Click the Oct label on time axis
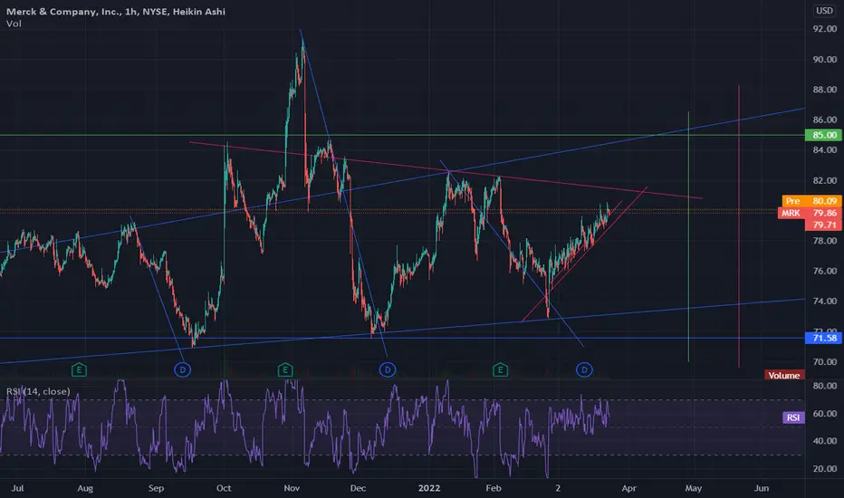844x498 pixels. pos(224,488)
